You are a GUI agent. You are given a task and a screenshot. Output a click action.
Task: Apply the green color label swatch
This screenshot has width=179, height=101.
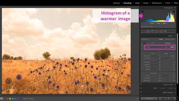pyautogui.click(x=13, y=99)
